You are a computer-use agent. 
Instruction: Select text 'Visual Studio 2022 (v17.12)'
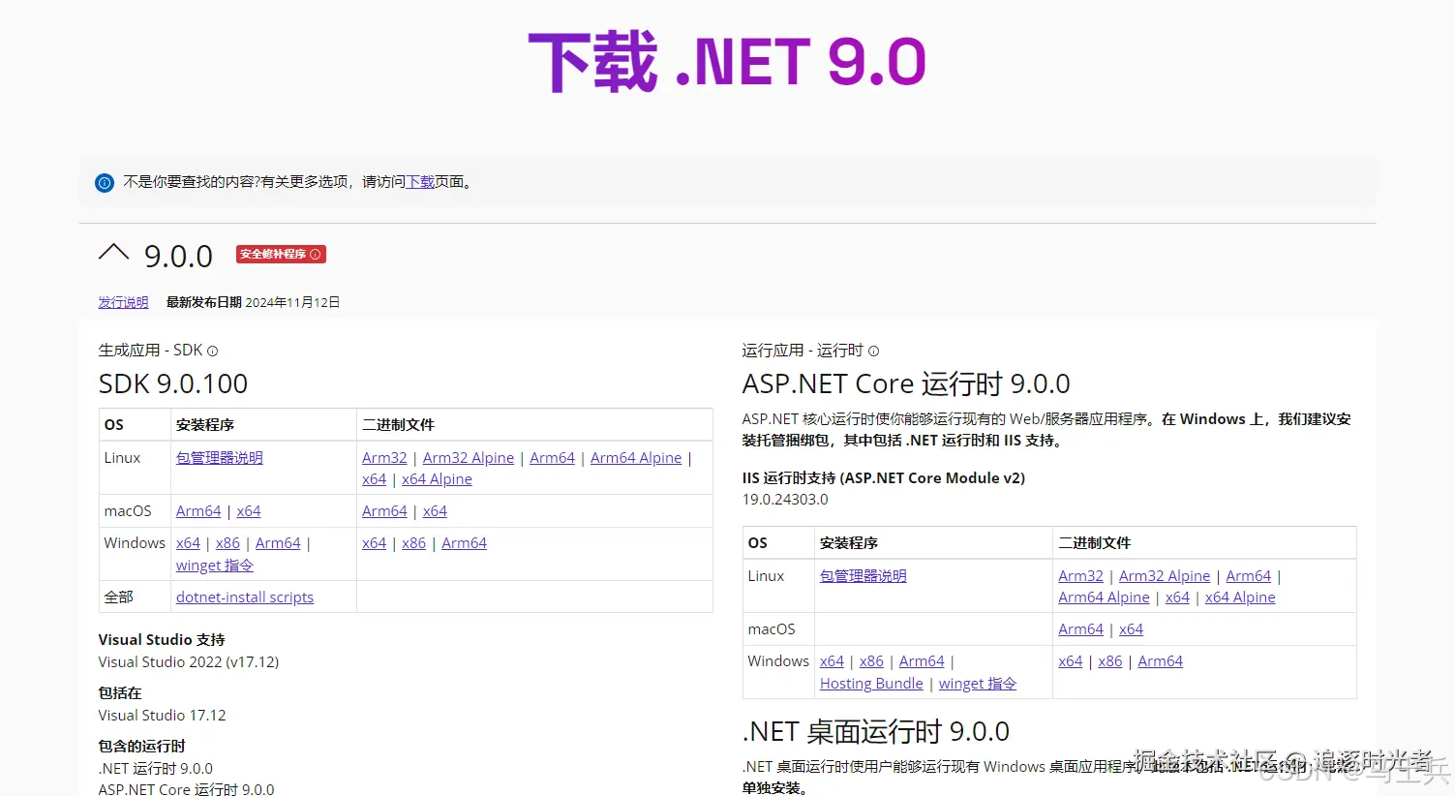point(189,662)
